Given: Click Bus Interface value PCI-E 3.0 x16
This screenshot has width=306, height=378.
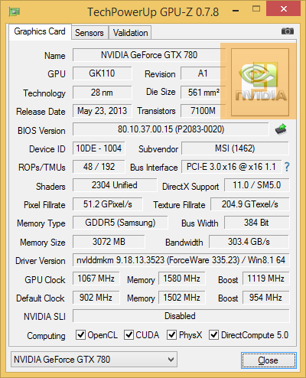Looking at the screenshot, I should click(231, 167).
